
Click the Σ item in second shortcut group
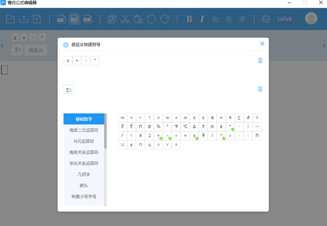[68, 90]
